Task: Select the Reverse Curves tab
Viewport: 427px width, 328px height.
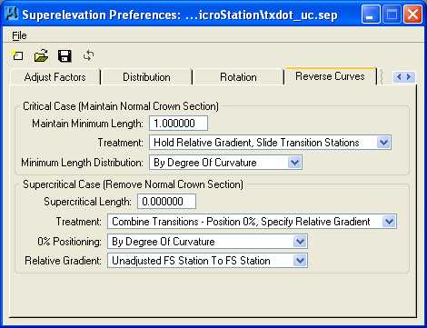Action: [x=330, y=76]
